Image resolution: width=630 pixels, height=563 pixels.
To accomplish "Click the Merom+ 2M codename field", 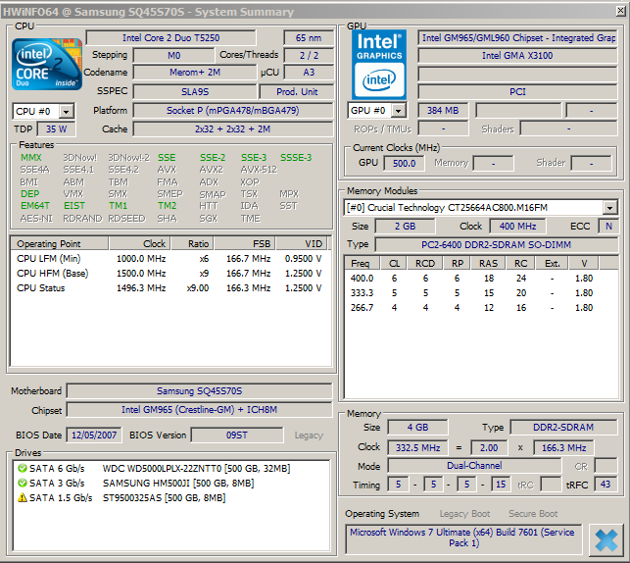I will coord(195,73).
